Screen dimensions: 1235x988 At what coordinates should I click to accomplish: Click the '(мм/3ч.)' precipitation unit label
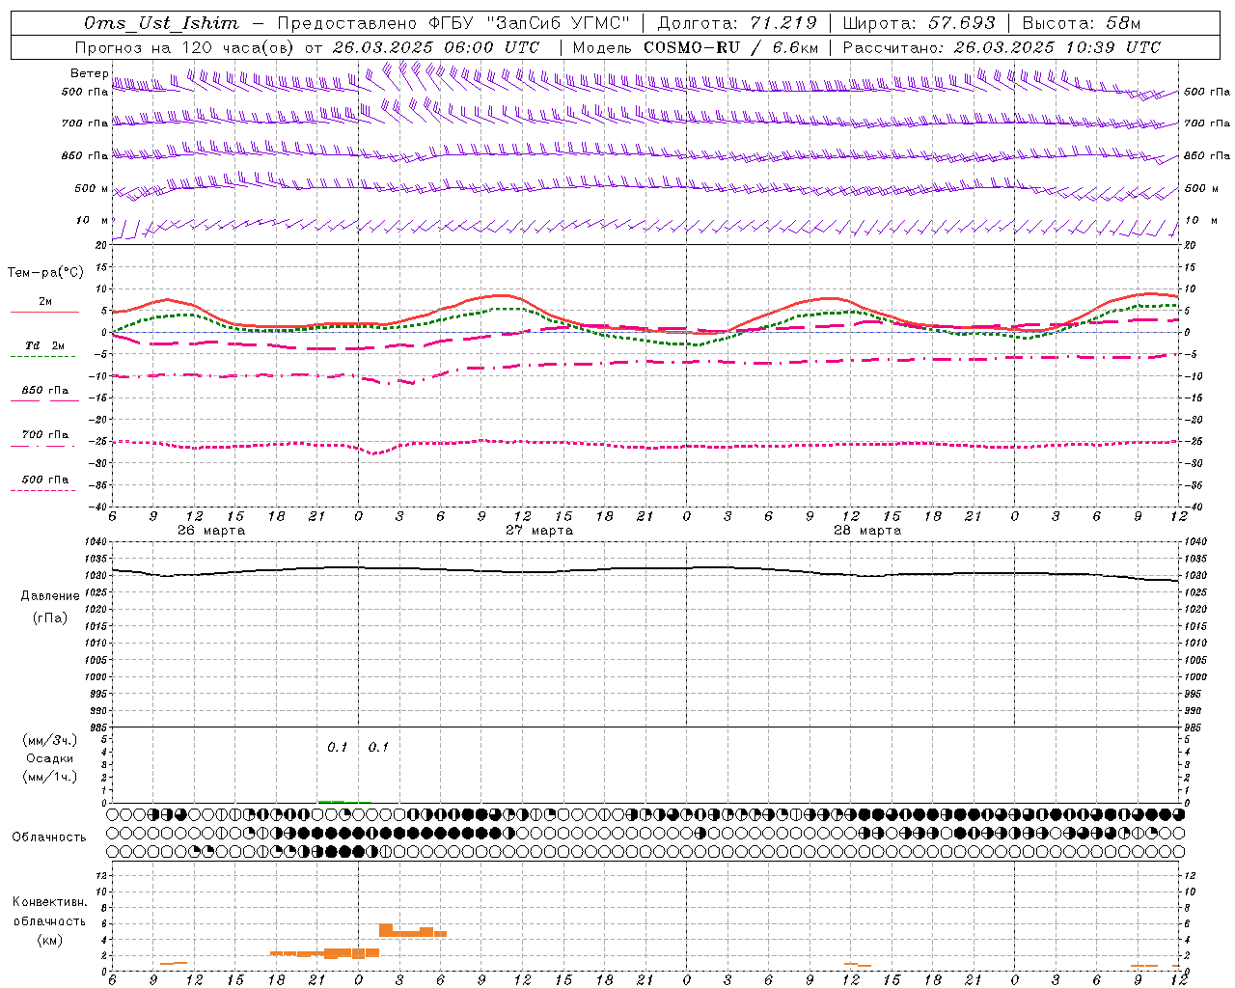click(49, 741)
